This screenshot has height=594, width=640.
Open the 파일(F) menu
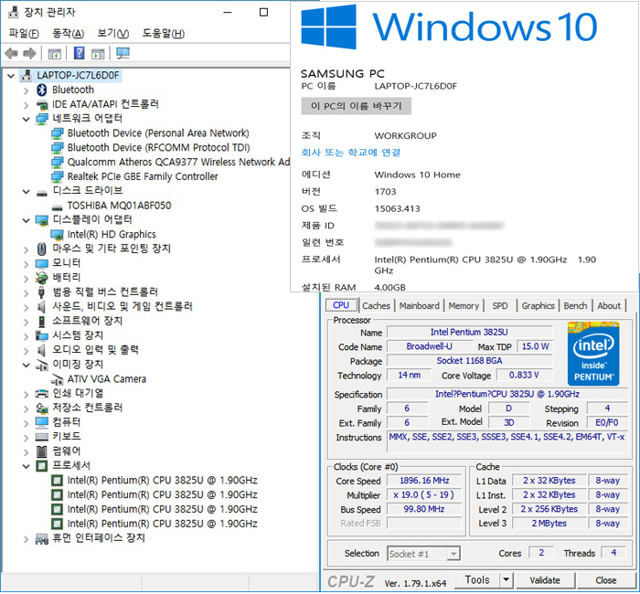[24, 34]
